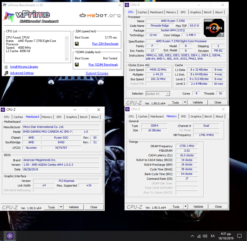Open SPD tab in Mainboard window
The height and width of the screenshot is (241, 247).
(x=59, y=117)
